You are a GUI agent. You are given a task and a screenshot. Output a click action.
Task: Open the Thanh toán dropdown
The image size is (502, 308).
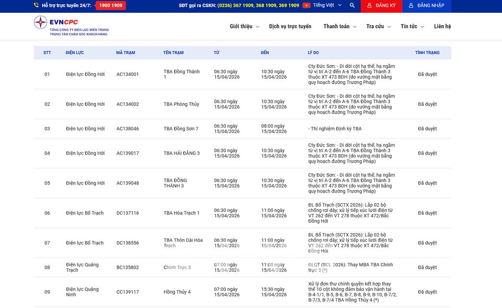[x=339, y=26]
